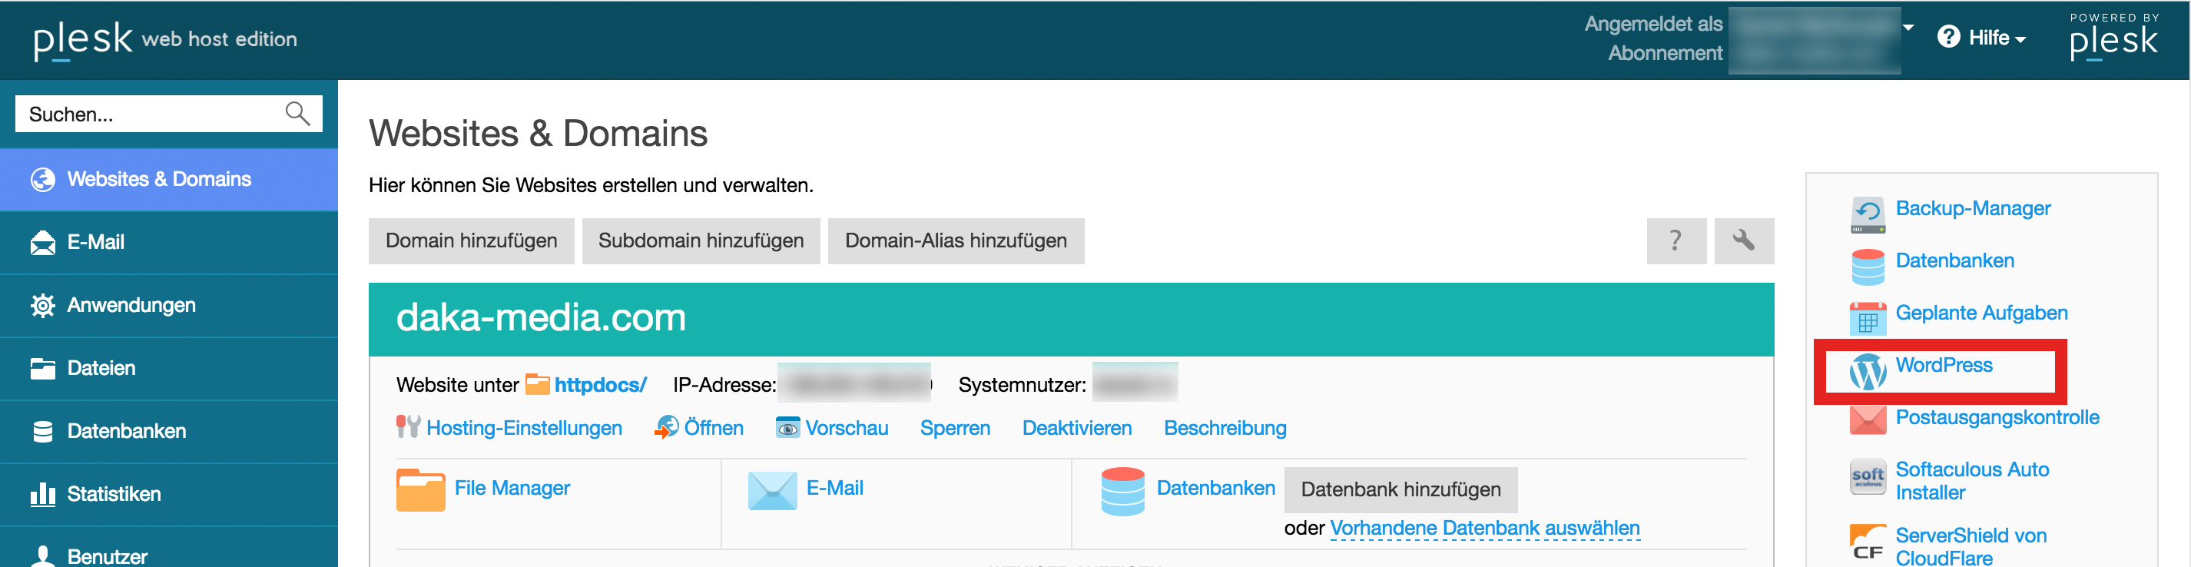Click the Postausgangskontrolle red envelope icon
The image size is (2191, 567).
click(x=1868, y=420)
